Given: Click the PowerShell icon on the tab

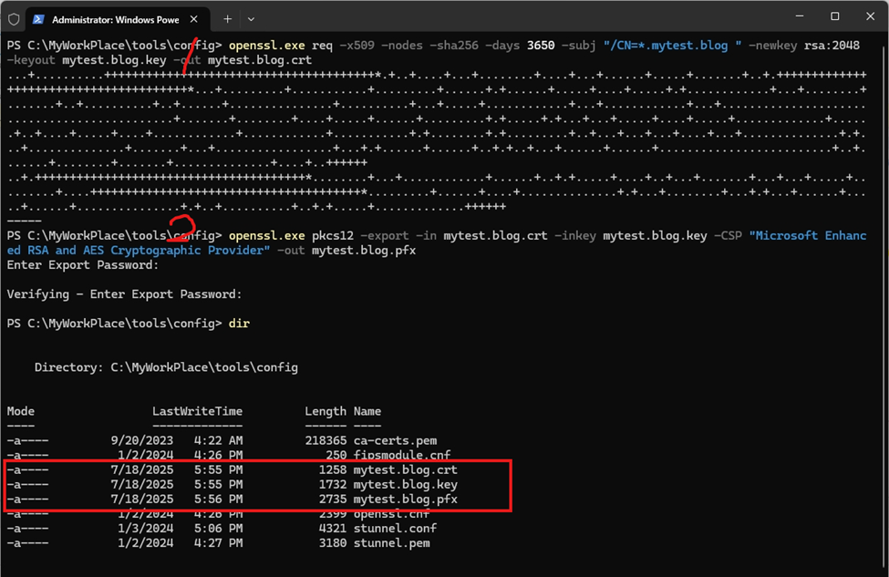Looking at the screenshot, I should click(x=39, y=19).
